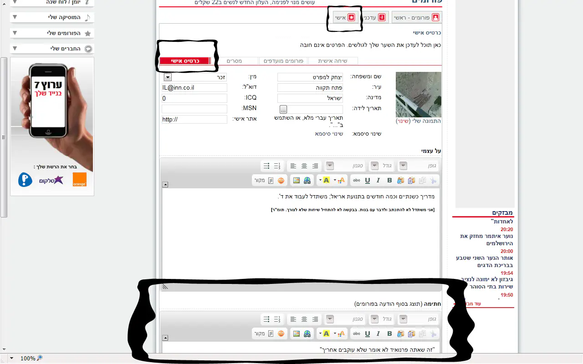Image resolution: width=583 pixels, height=364 pixels.
Task: Open the גופן font dropdown in the upper editor
Action: (403, 166)
